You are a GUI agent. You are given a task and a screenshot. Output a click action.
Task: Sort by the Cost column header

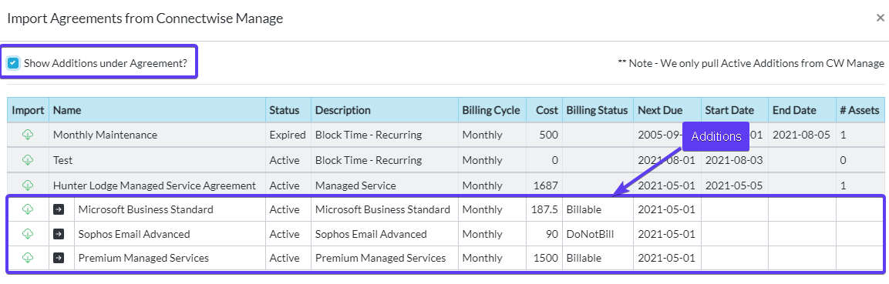(x=547, y=110)
